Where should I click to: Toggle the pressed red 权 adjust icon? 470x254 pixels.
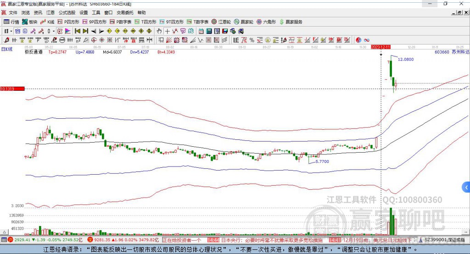pyautogui.click(x=60, y=31)
